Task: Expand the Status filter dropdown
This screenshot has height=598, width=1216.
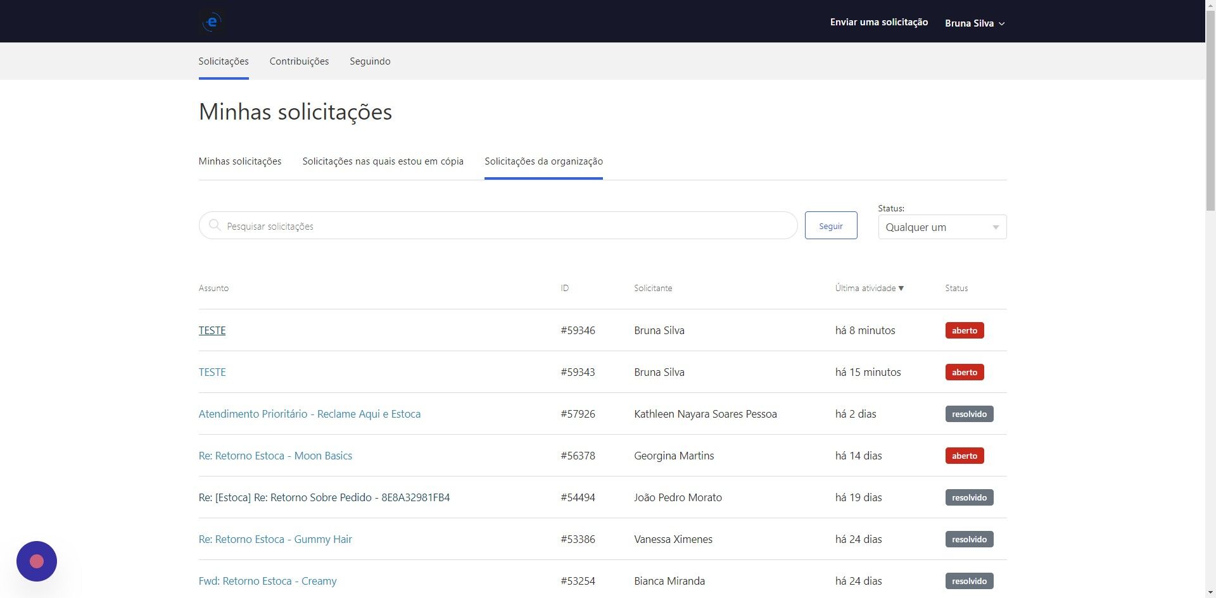Action: click(942, 227)
